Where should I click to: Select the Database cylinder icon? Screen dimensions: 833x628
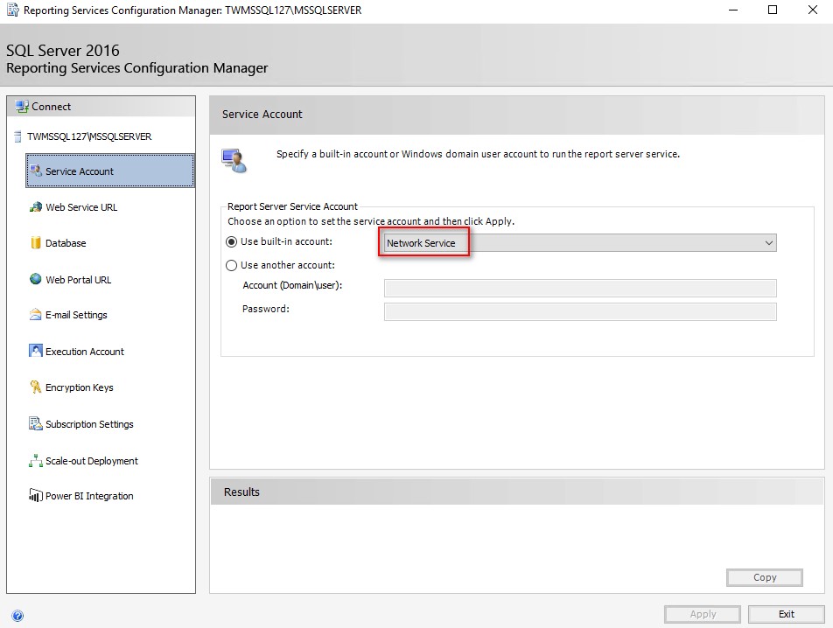36,242
